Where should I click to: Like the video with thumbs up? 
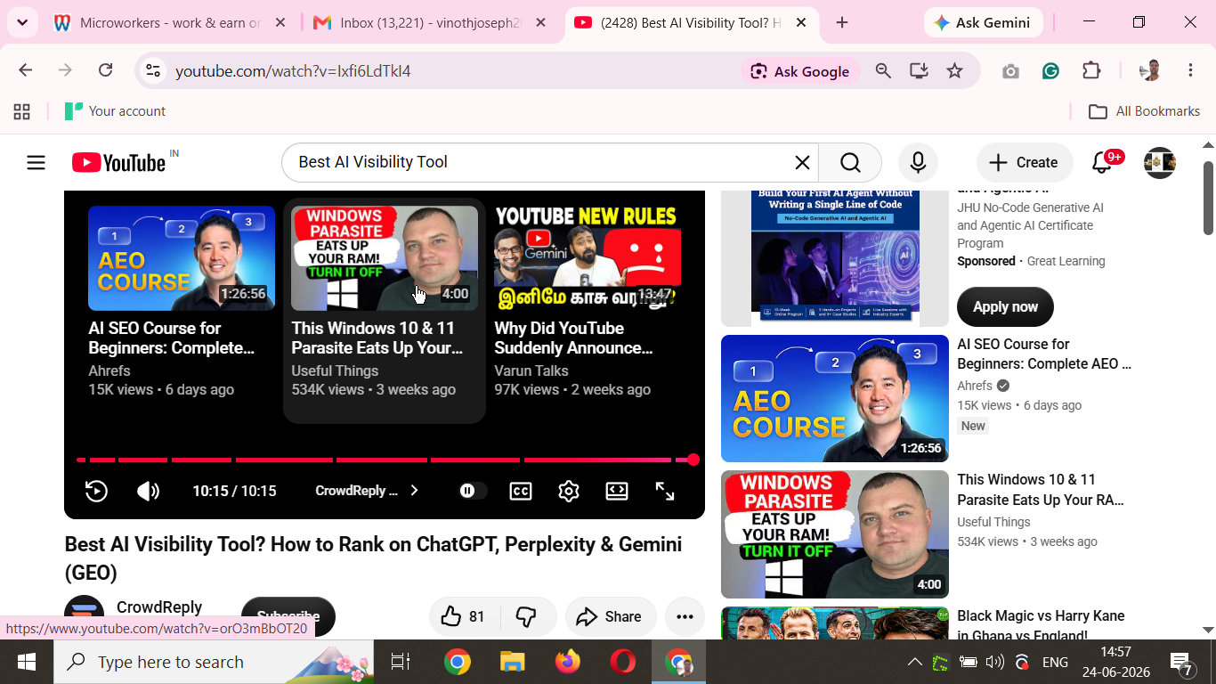pyautogui.click(x=464, y=616)
